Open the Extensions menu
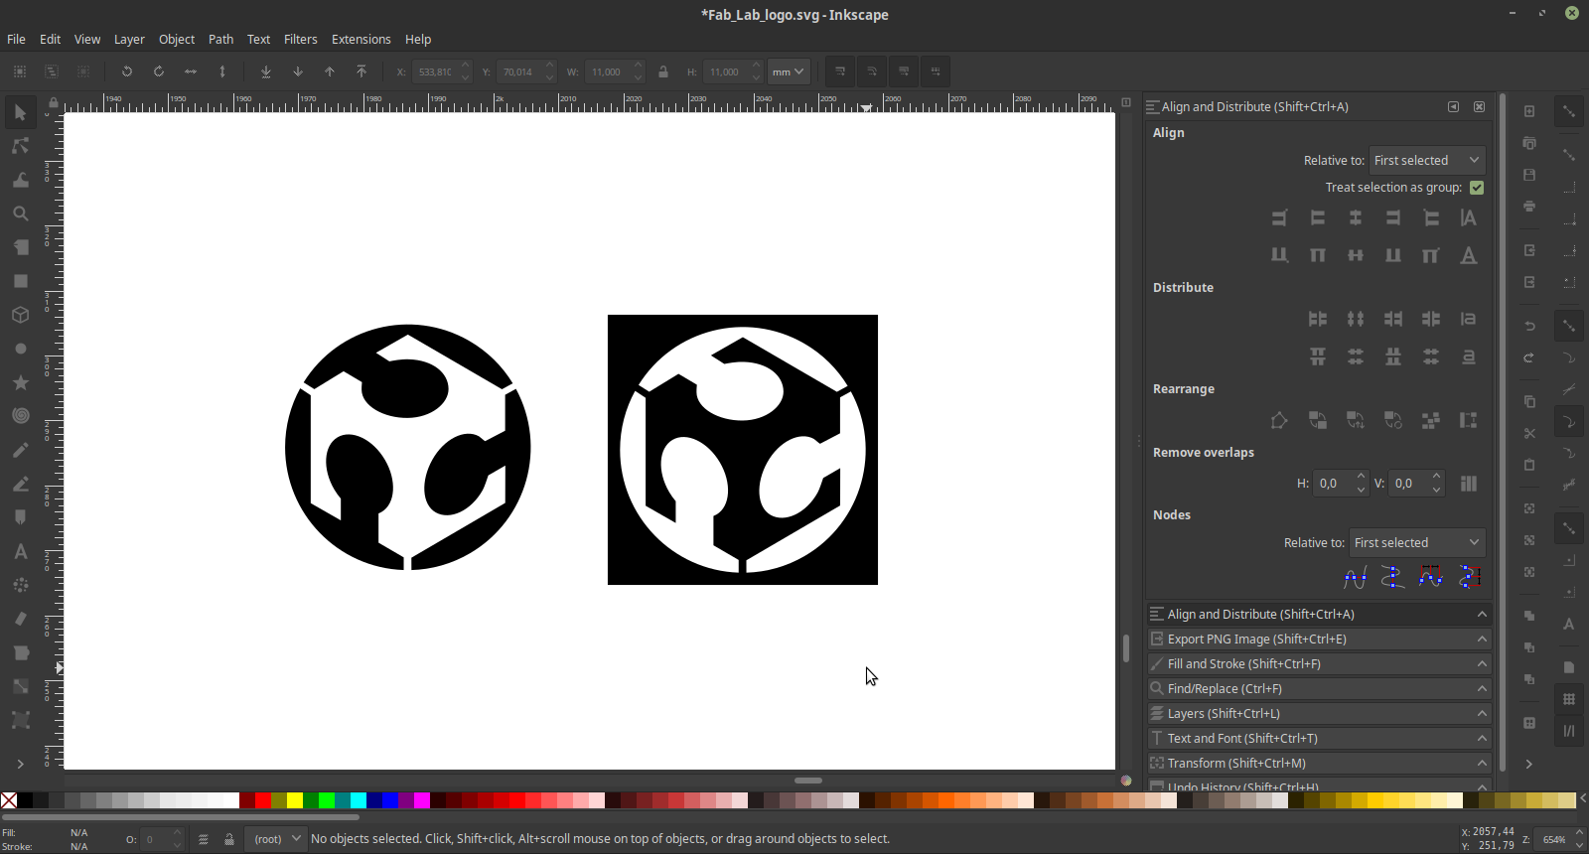This screenshot has width=1589, height=854. point(361,39)
